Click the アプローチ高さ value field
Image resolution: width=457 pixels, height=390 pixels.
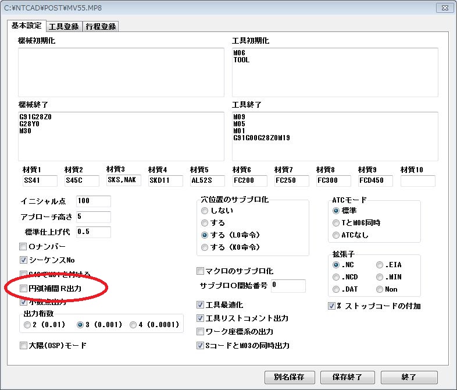(94, 217)
